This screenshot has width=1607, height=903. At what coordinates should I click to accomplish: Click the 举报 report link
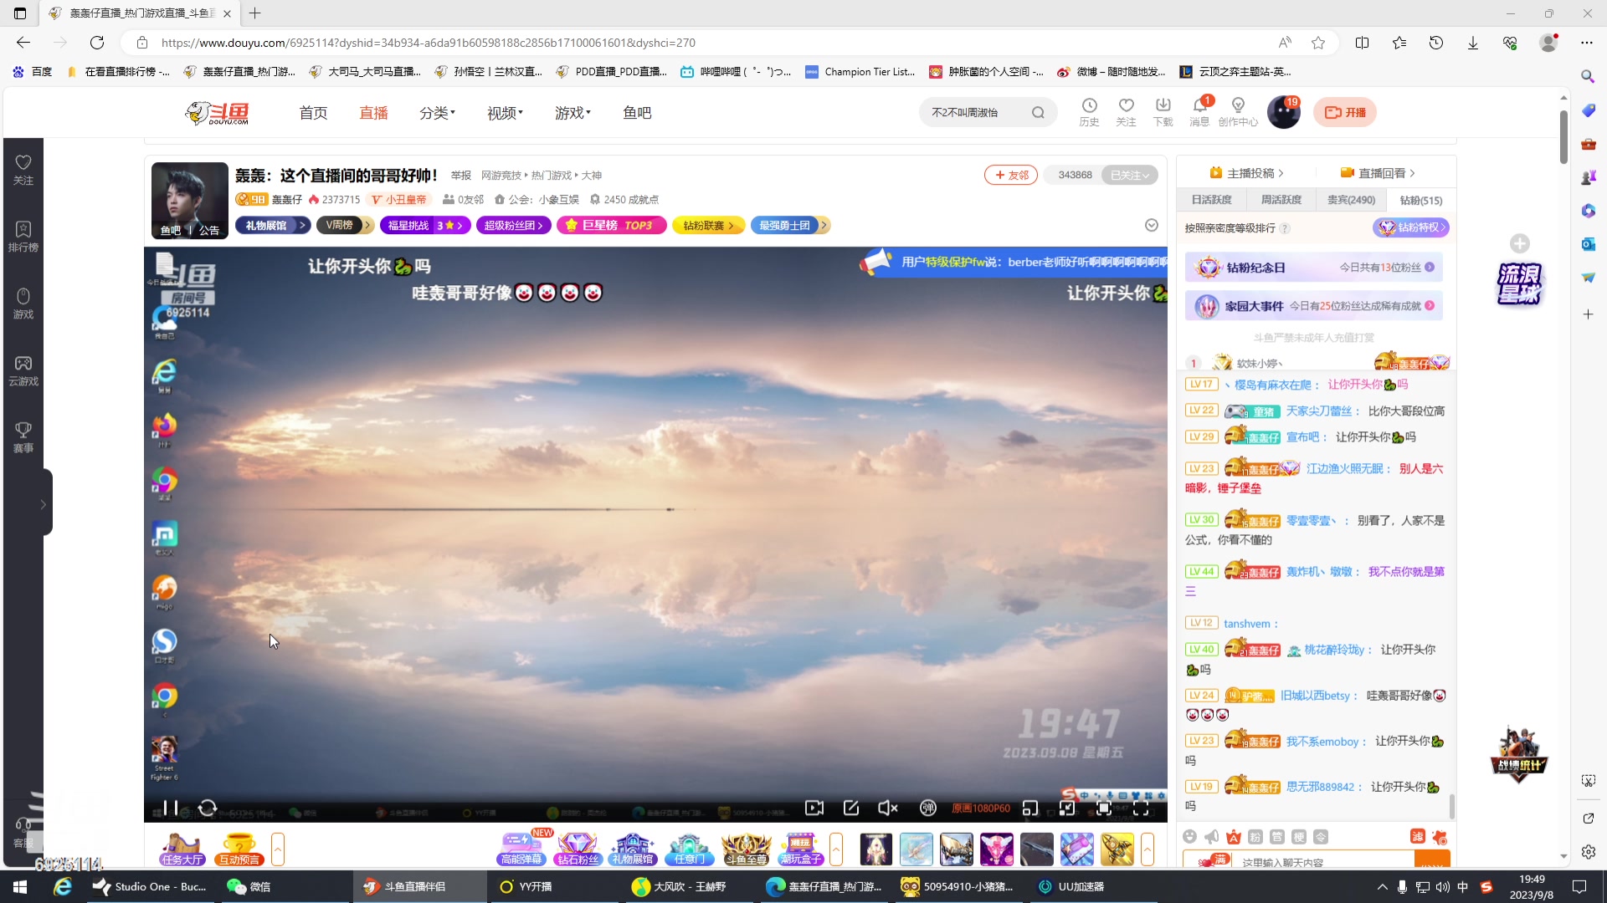pos(461,175)
